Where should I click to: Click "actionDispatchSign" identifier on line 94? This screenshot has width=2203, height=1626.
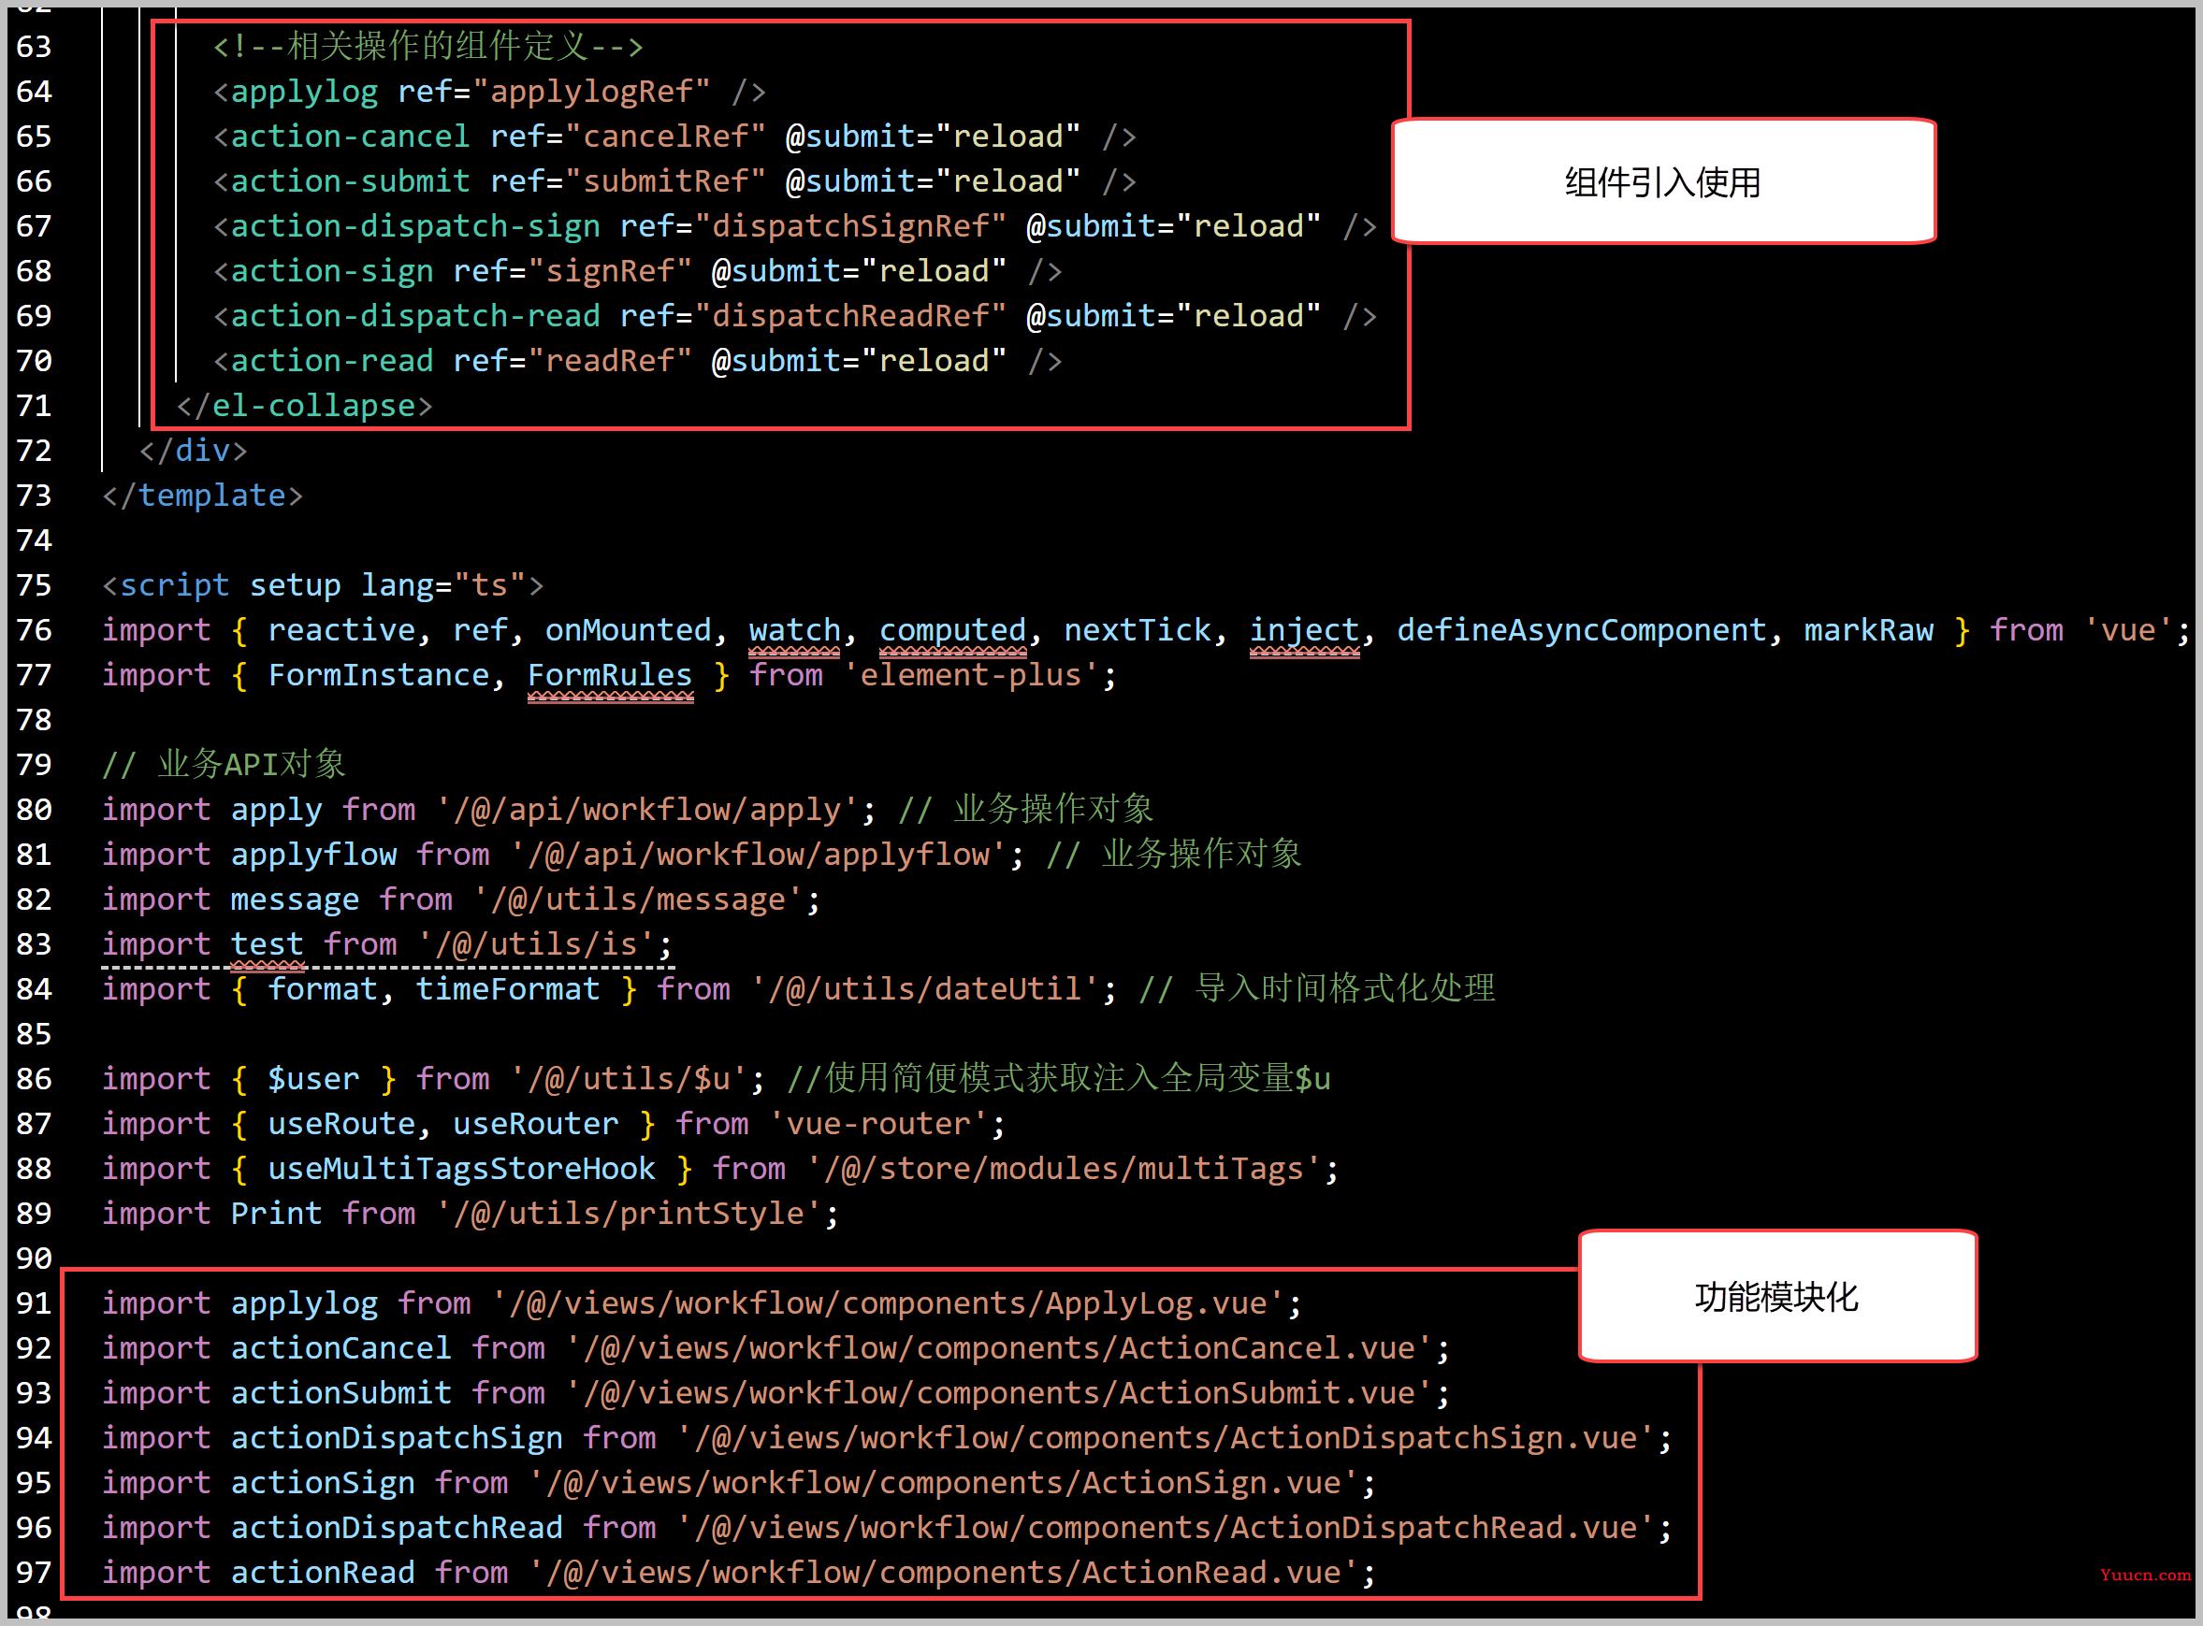[397, 1438]
